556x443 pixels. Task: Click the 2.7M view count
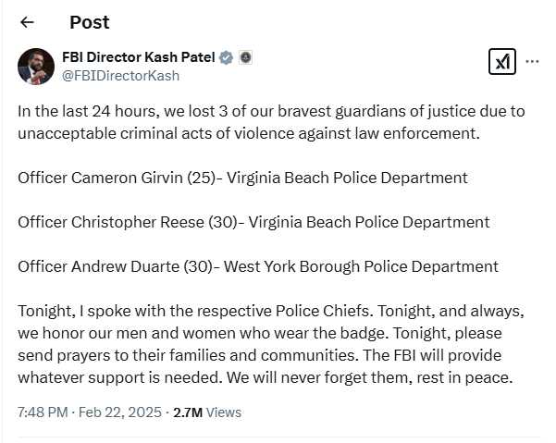(188, 412)
